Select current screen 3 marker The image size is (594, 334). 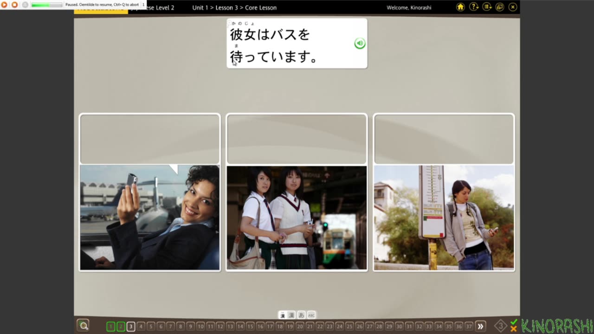tap(131, 326)
